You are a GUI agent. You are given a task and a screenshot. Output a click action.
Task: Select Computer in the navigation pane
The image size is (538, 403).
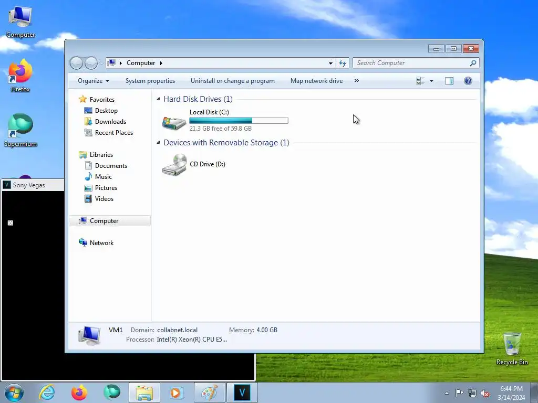tap(110, 221)
